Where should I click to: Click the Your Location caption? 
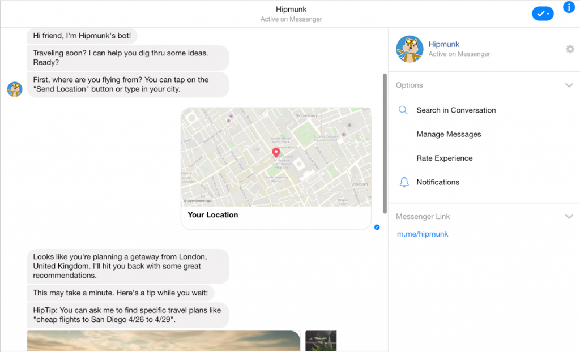tap(213, 215)
